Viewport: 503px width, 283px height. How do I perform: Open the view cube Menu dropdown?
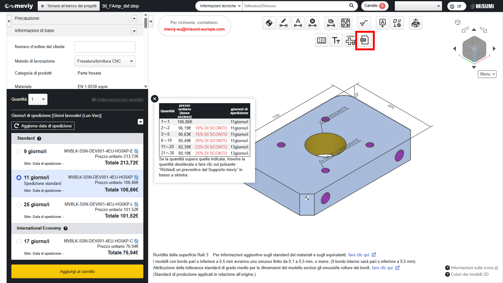click(487, 74)
